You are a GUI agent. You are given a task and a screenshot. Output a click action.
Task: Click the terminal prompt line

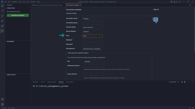[x=51, y=86]
